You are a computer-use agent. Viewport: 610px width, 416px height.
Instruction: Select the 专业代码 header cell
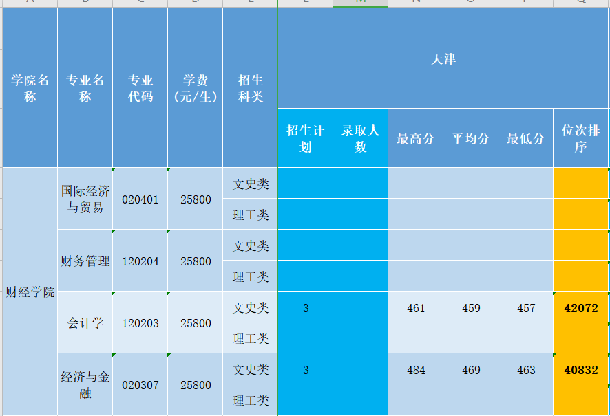(140, 88)
